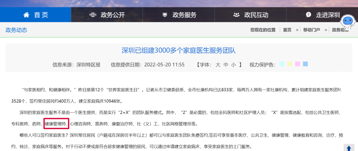
Task: Click the monitor icon beside 政务服务
Action: click(x=165, y=15)
